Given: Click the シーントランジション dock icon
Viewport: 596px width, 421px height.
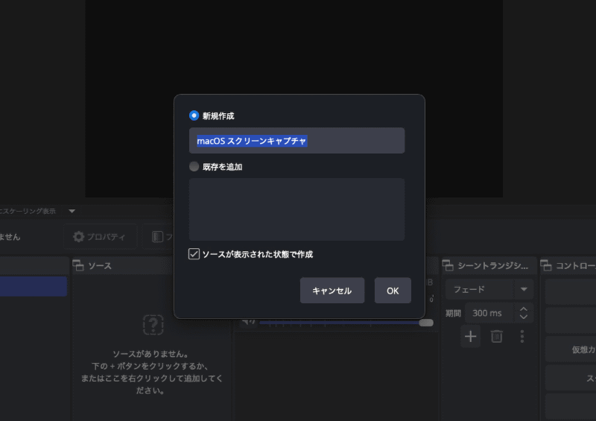Looking at the screenshot, I should (448, 265).
